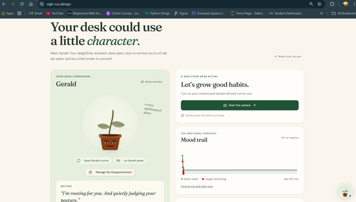Screen dimensions: 356x202
Task: Open the Python Strings bookmark
Action: (157, 13)
